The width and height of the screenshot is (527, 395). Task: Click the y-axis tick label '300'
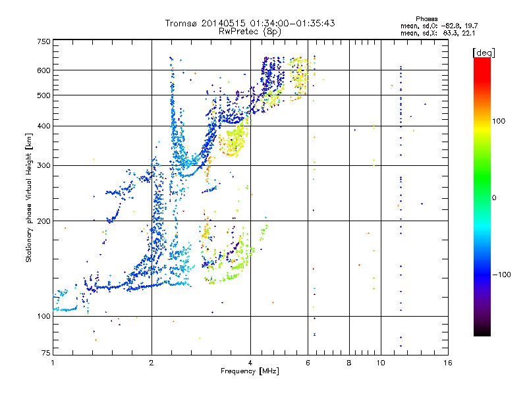click(43, 165)
